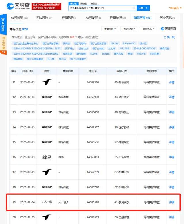The height and width of the screenshot is (224, 184).
Task: Open 详情 for row 17
Action: 172,172
